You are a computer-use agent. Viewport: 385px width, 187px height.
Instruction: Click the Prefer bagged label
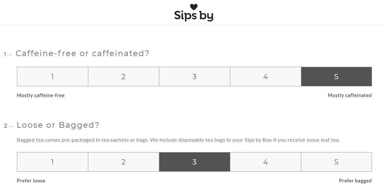tap(355, 181)
